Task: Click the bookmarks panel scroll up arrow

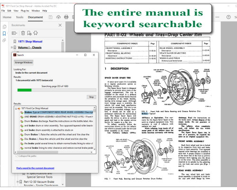Action: click(x=63, y=40)
